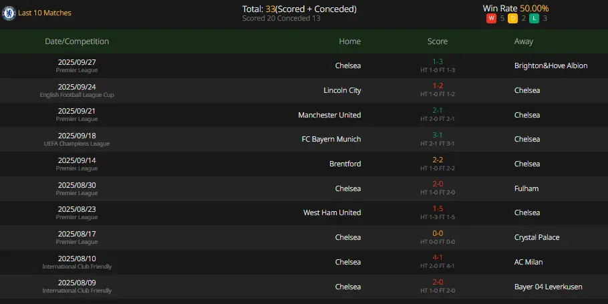Open FC Bayern Munich team link
The width and height of the screenshot is (608, 304).
point(331,139)
